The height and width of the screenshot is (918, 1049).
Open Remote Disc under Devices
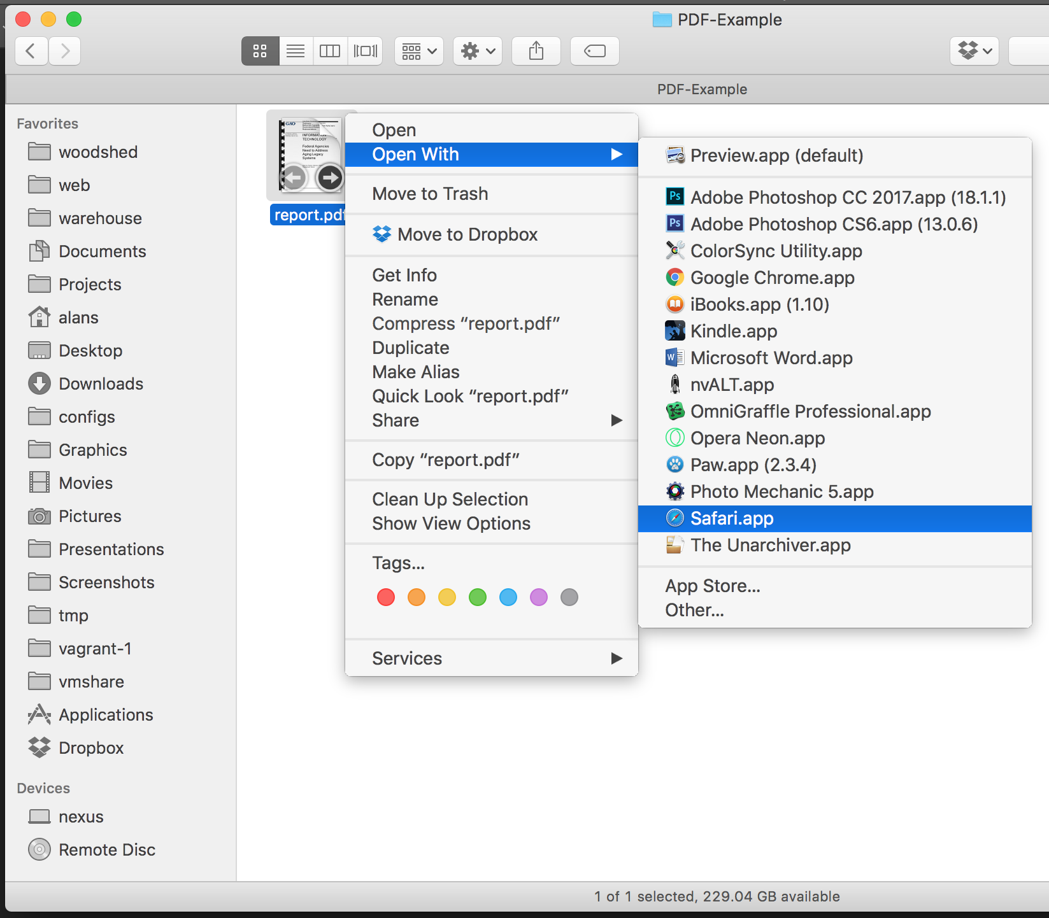point(121,850)
